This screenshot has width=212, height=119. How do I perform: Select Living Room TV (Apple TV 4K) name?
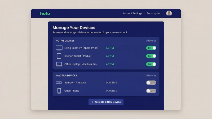click(x=81, y=48)
